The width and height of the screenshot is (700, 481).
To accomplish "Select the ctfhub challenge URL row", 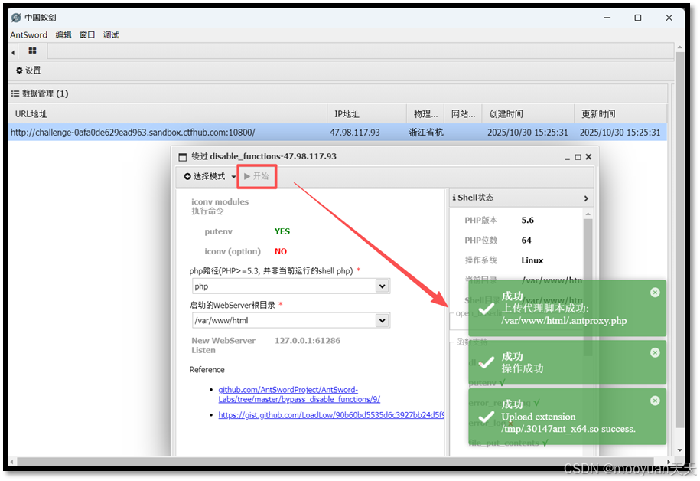I will click(x=337, y=133).
